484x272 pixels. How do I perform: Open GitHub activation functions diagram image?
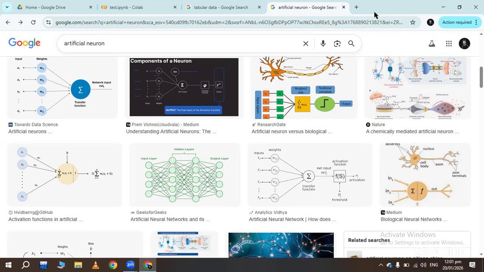point(65,175)
